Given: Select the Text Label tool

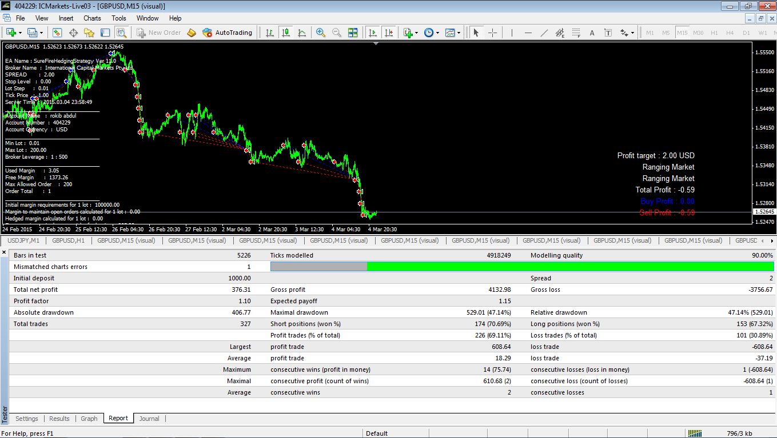Looking at the screenshot, I should (608, 33).
